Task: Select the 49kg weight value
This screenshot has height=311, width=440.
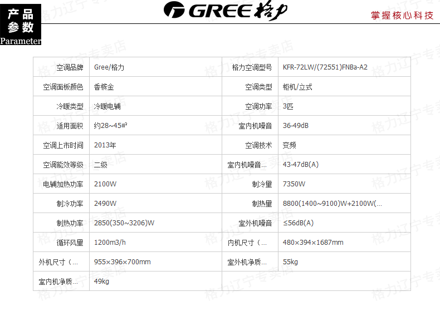Action: 101,282
